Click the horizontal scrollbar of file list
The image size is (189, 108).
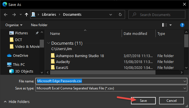[103, 72]
